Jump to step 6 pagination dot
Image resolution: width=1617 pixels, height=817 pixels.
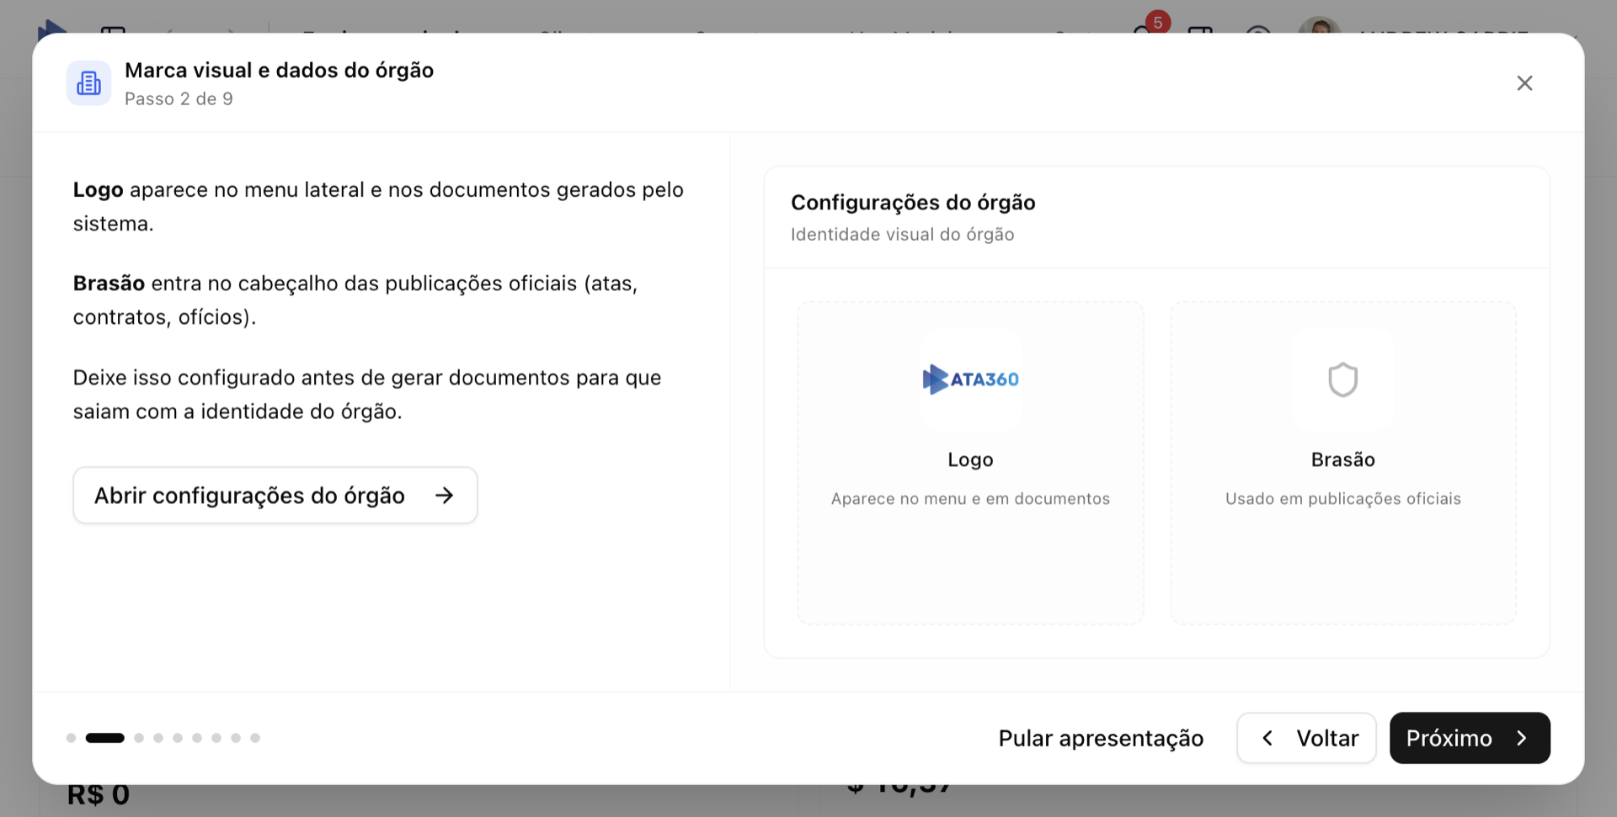(197, 738)
